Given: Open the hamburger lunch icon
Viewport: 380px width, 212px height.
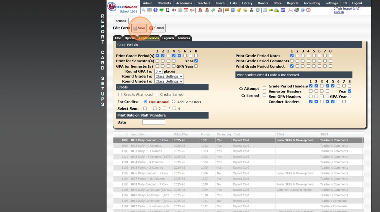Looking at the screenshot, I should (x=227, y=10).
